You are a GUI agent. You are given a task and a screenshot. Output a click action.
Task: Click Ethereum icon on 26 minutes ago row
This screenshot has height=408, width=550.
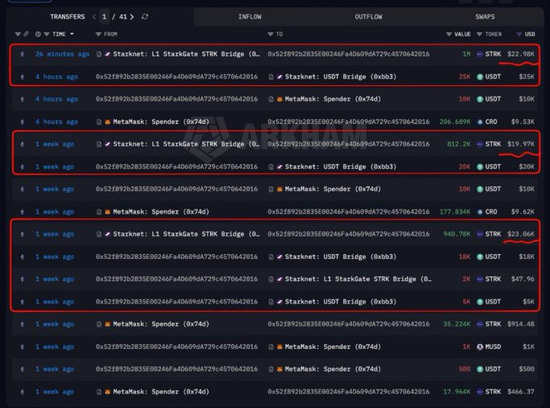click(x=23, y=54)
